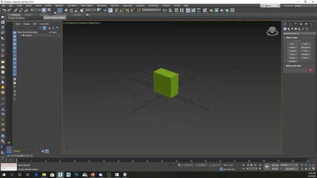The width and height of the screenshot is (317, 178).
Task: Select the Select and Link tool
Action: [15, 10]
